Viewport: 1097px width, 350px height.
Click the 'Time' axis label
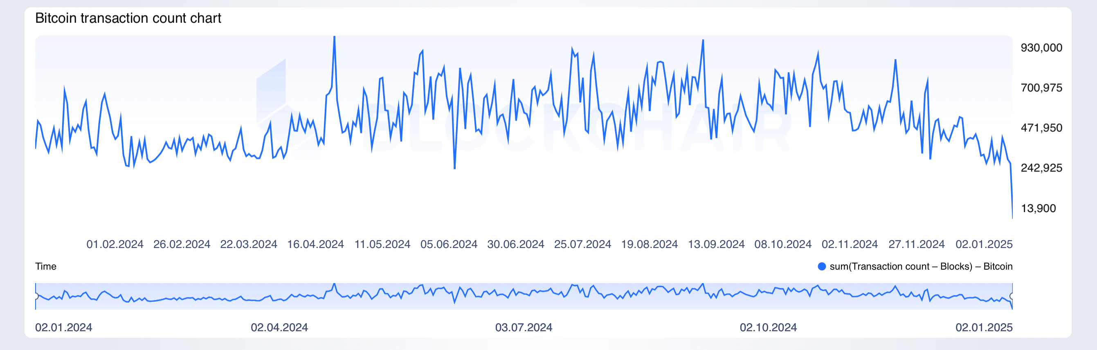(x=45, y=266)
